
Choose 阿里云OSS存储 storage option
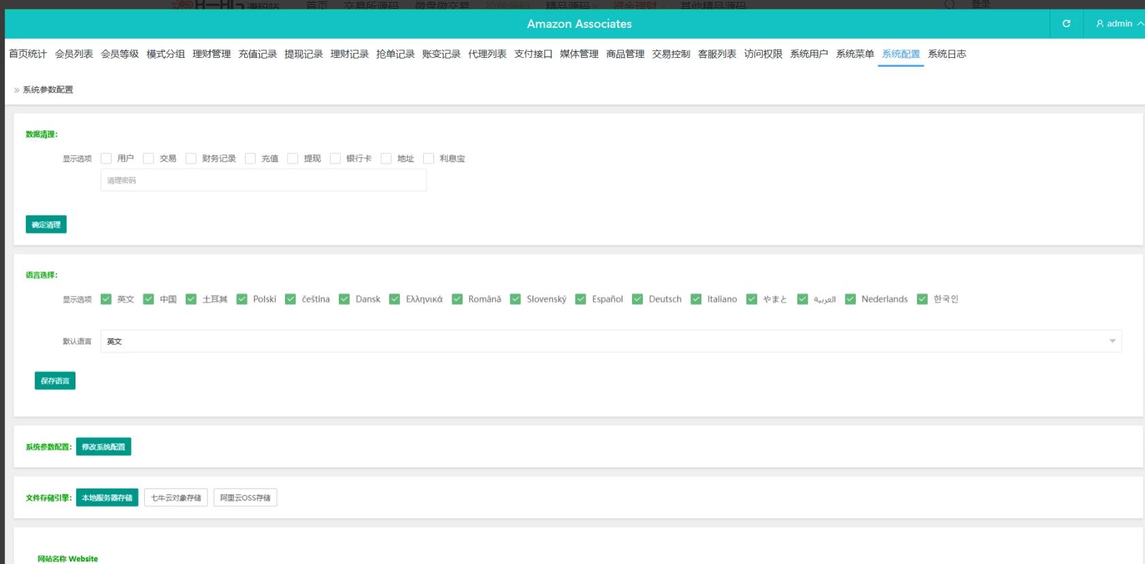[x=245, y=498]
